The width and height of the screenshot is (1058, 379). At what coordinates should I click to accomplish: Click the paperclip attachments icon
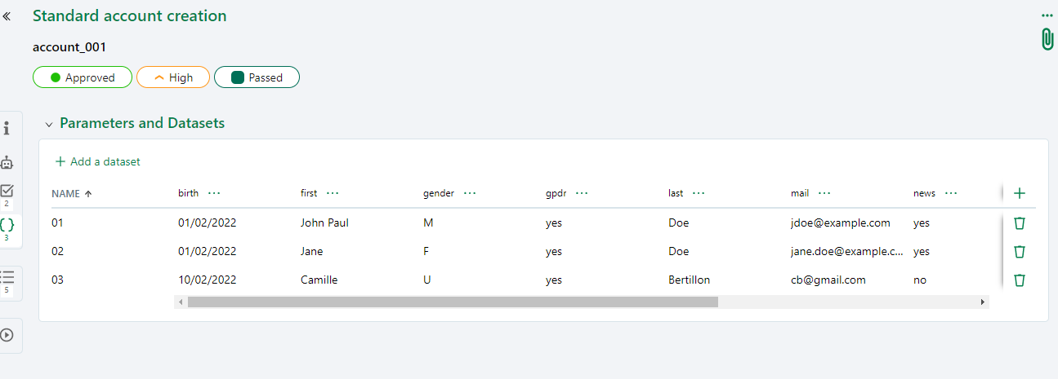1047,39
